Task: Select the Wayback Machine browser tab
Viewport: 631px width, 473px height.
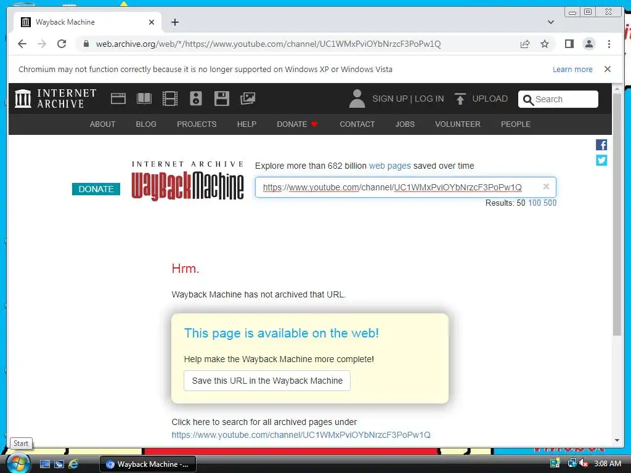Action: [88, 22]
